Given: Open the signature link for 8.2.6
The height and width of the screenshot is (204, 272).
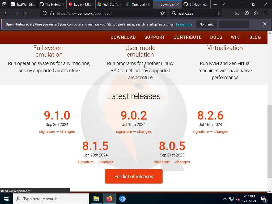Looking at the screenshot, I should click(x=201, y=131).
